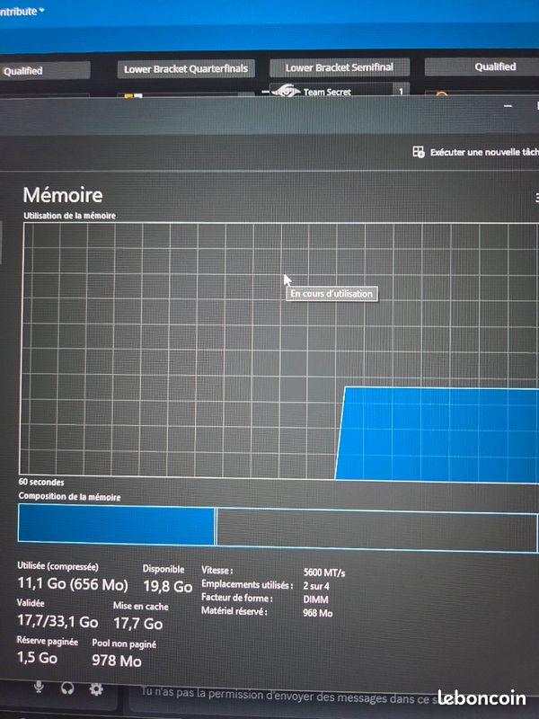Click the Mise en cache label
539x719 pixels.
point(141,606)
